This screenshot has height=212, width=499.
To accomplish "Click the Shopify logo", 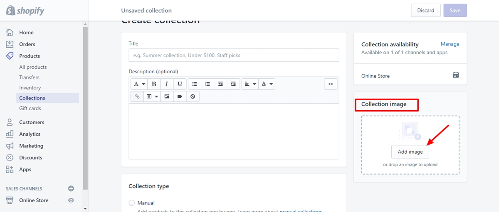I will [x=25, y=10].
